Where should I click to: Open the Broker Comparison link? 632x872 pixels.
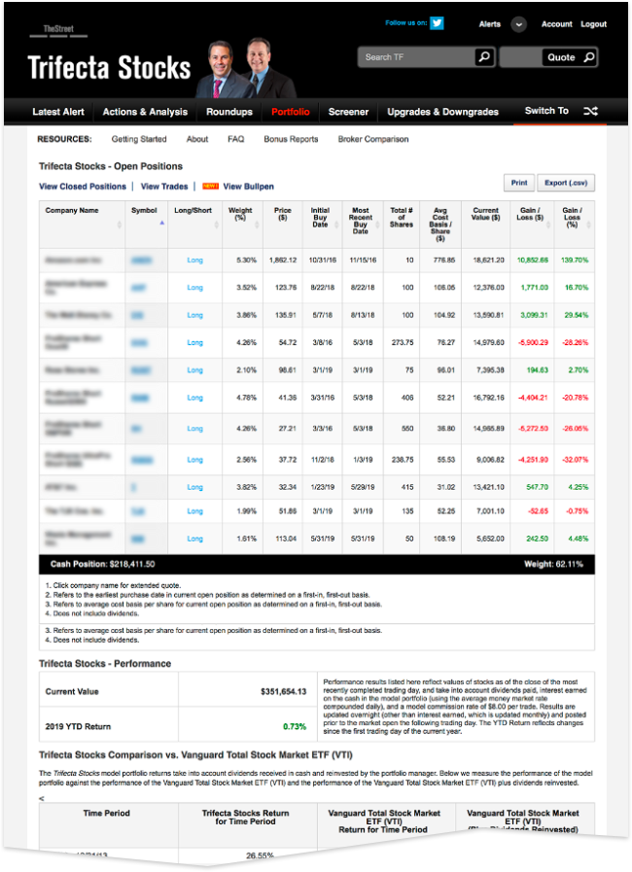(x=373, y=139)
